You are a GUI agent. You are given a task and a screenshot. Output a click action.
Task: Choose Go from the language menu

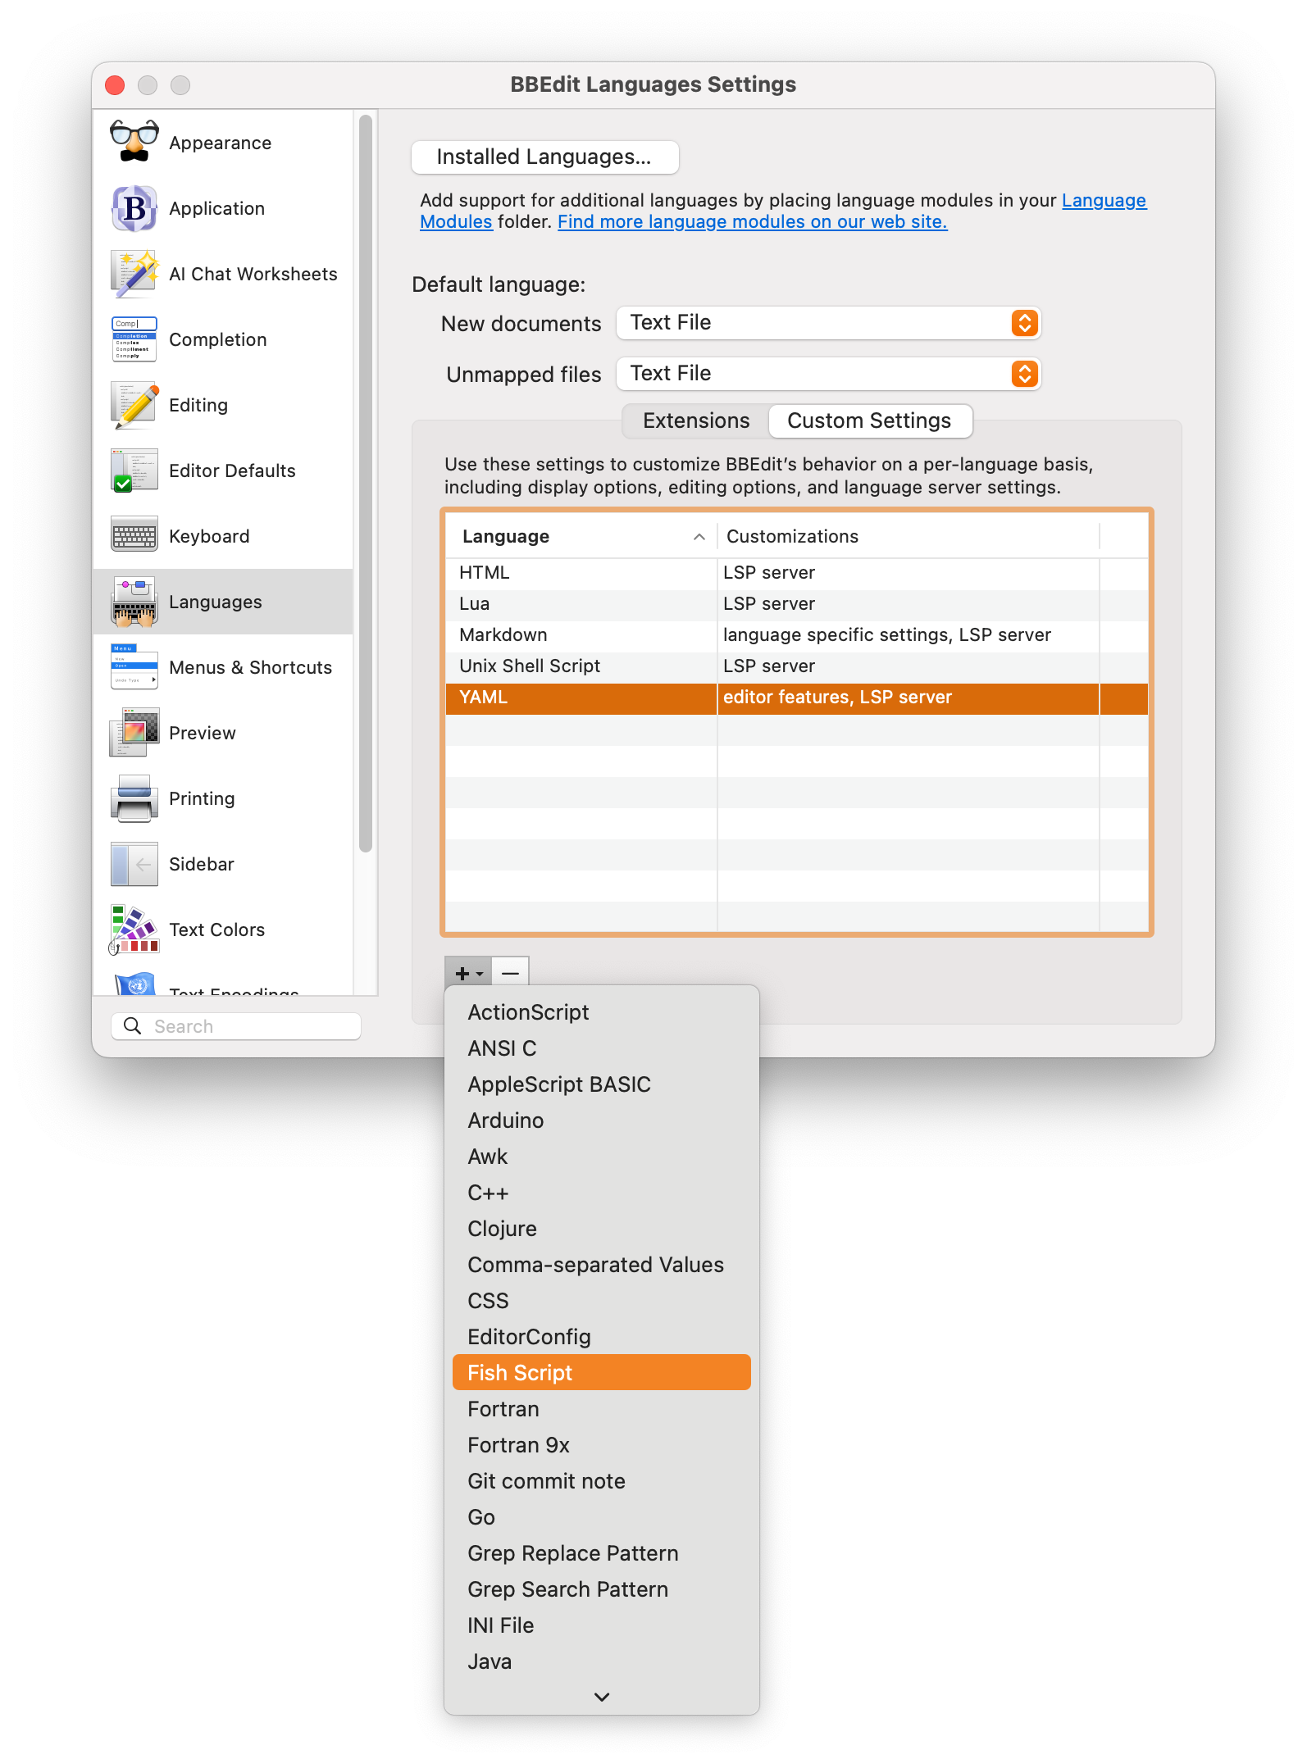click(x=602, y=1517)
